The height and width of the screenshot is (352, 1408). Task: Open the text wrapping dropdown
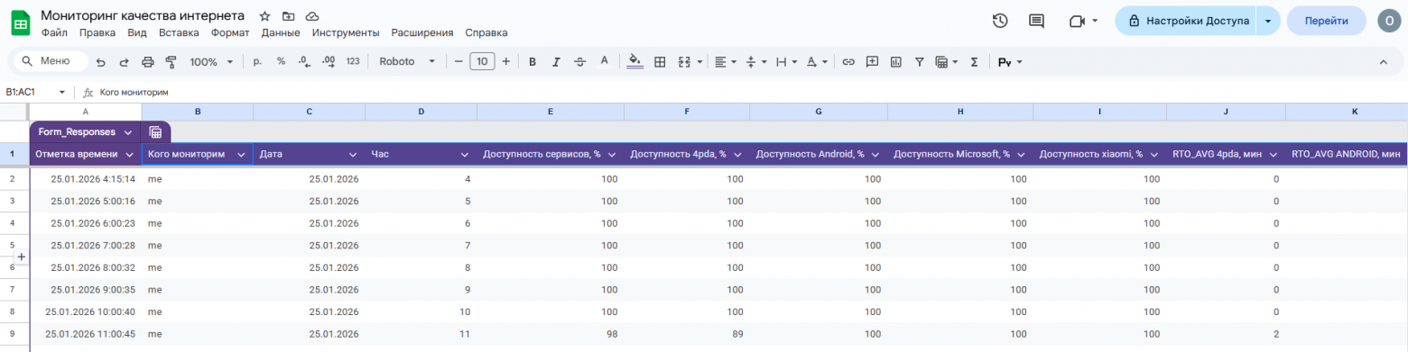tap(787, 62)
